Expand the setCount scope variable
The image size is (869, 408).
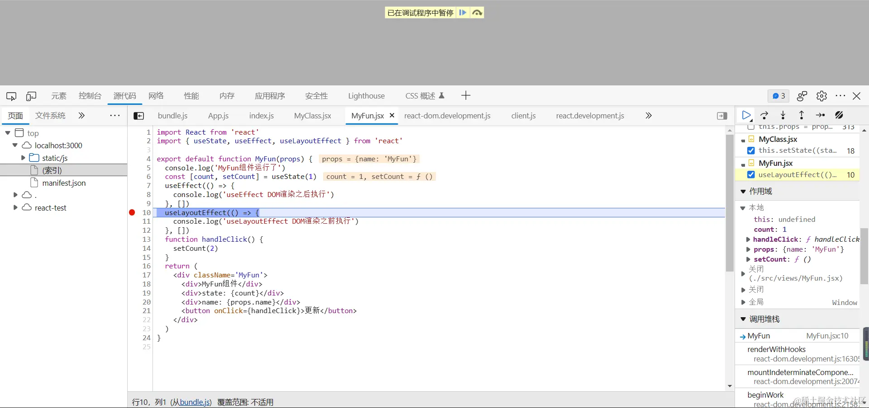[x=748, y=259]
